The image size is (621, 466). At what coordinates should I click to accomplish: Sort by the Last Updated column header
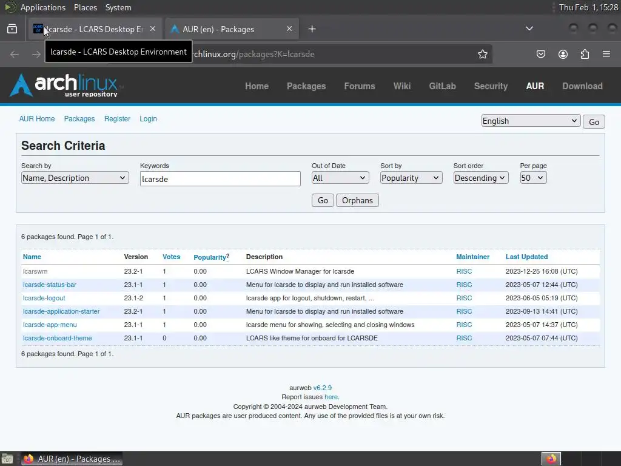coord(527,257)
